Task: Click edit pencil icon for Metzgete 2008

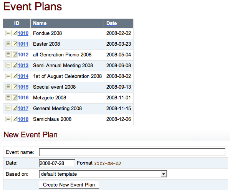Action: coord(15,97)
